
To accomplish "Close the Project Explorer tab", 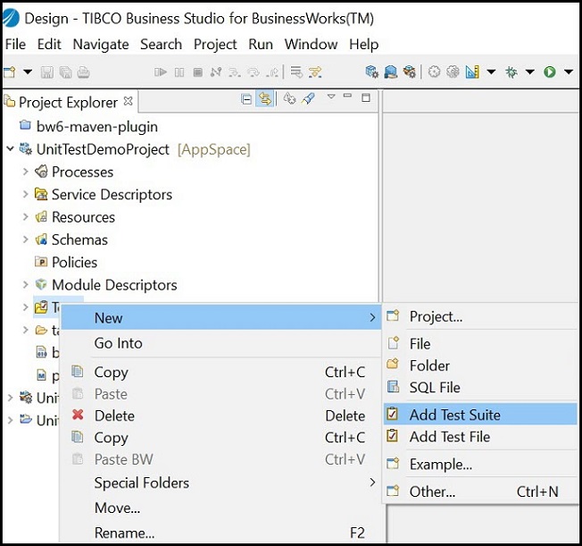I will click(128, 101).
